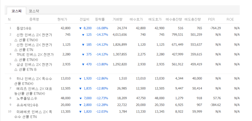Click the ROE column header
Viewport: 252px width, 121px height.
pyautogui.click(x=230, y=20)
